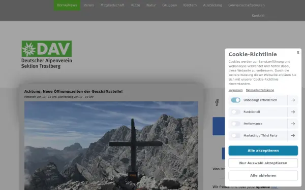
Task: Click the mountain summit cross photo
Action: click(x=111, y=145)
